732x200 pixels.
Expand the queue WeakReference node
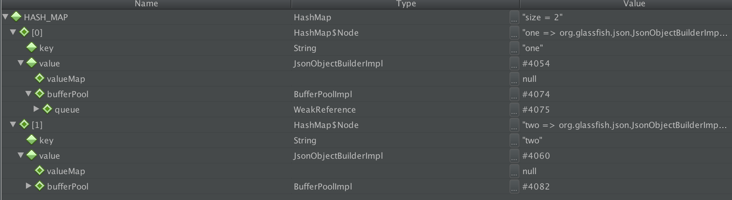(36, 109)
